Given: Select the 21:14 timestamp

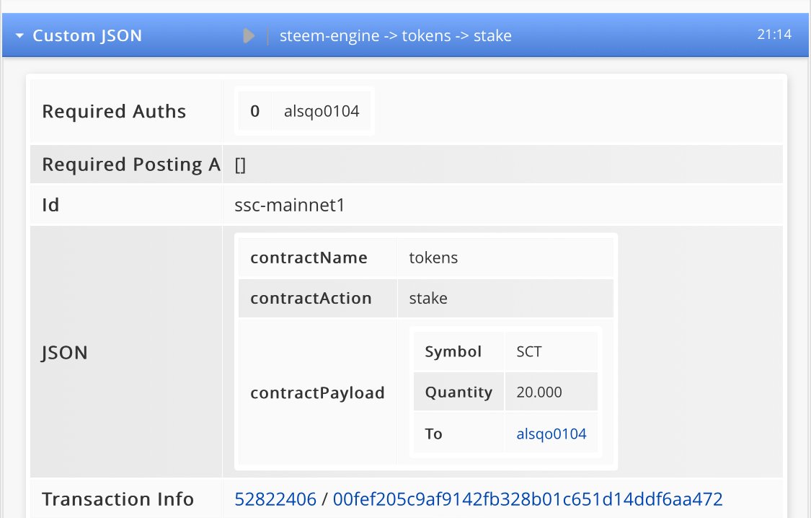Looking at the screenshot, I should tap(774, 34).
